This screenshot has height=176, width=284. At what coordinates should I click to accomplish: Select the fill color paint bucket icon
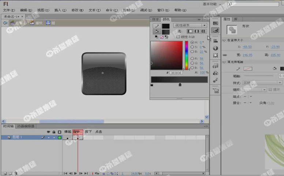pyautogui.click(x=157, y=32)
